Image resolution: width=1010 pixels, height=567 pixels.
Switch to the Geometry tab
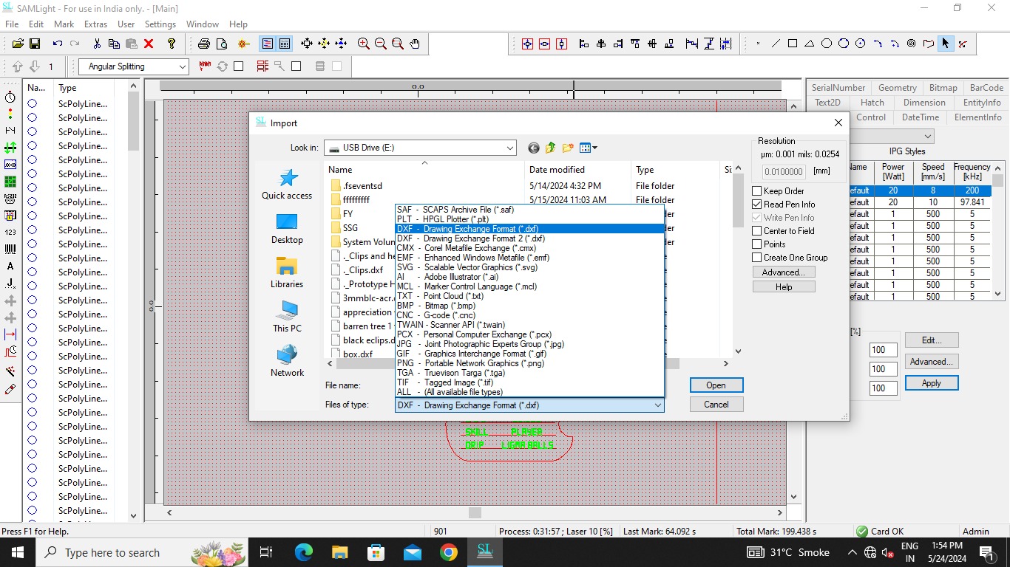[x=898, y=88]
